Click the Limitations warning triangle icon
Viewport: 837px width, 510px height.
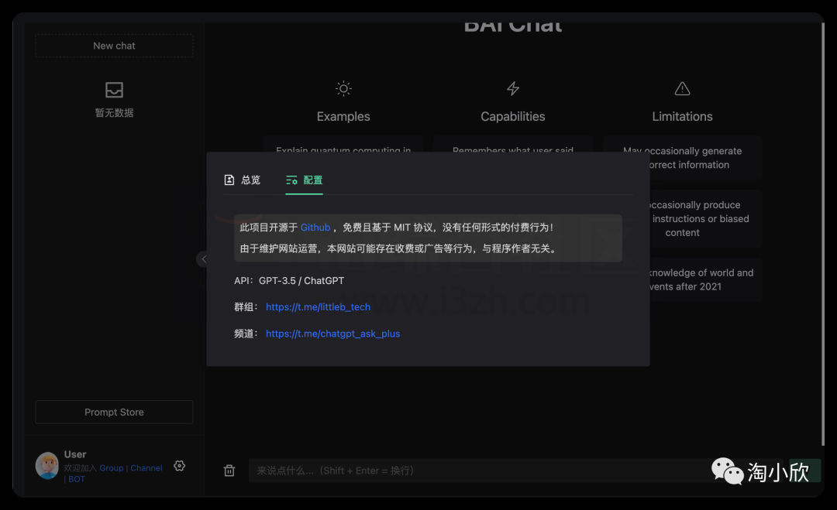pos(682,88)
